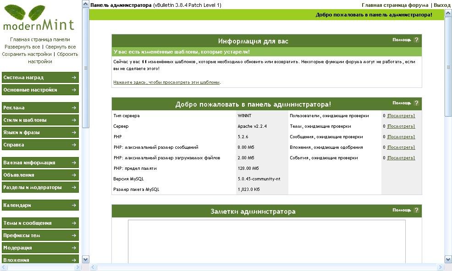Screen dimensions: 452x271
Task: Expand Система наград arrow
Action: pyautogui.click(x=74, y=77)
